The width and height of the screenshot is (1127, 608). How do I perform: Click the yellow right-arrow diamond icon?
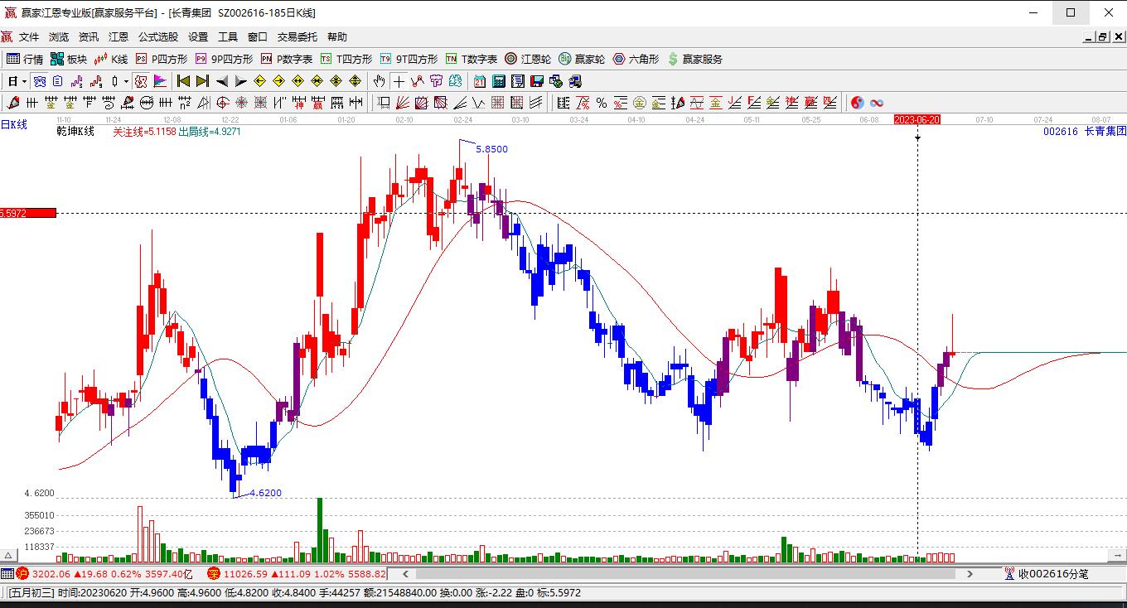pyautogui.click(x=278, y=81)
